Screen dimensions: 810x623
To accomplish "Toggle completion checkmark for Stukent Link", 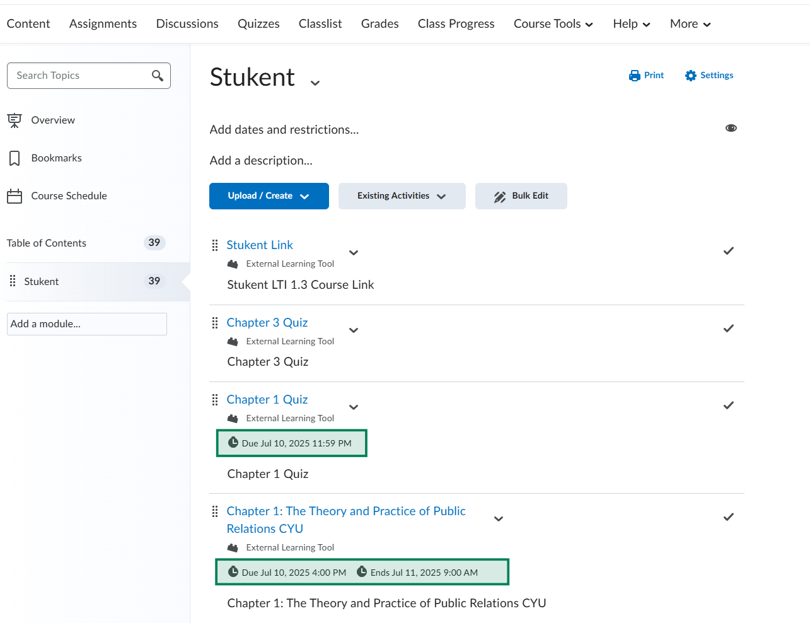I will tap(728, 251).
